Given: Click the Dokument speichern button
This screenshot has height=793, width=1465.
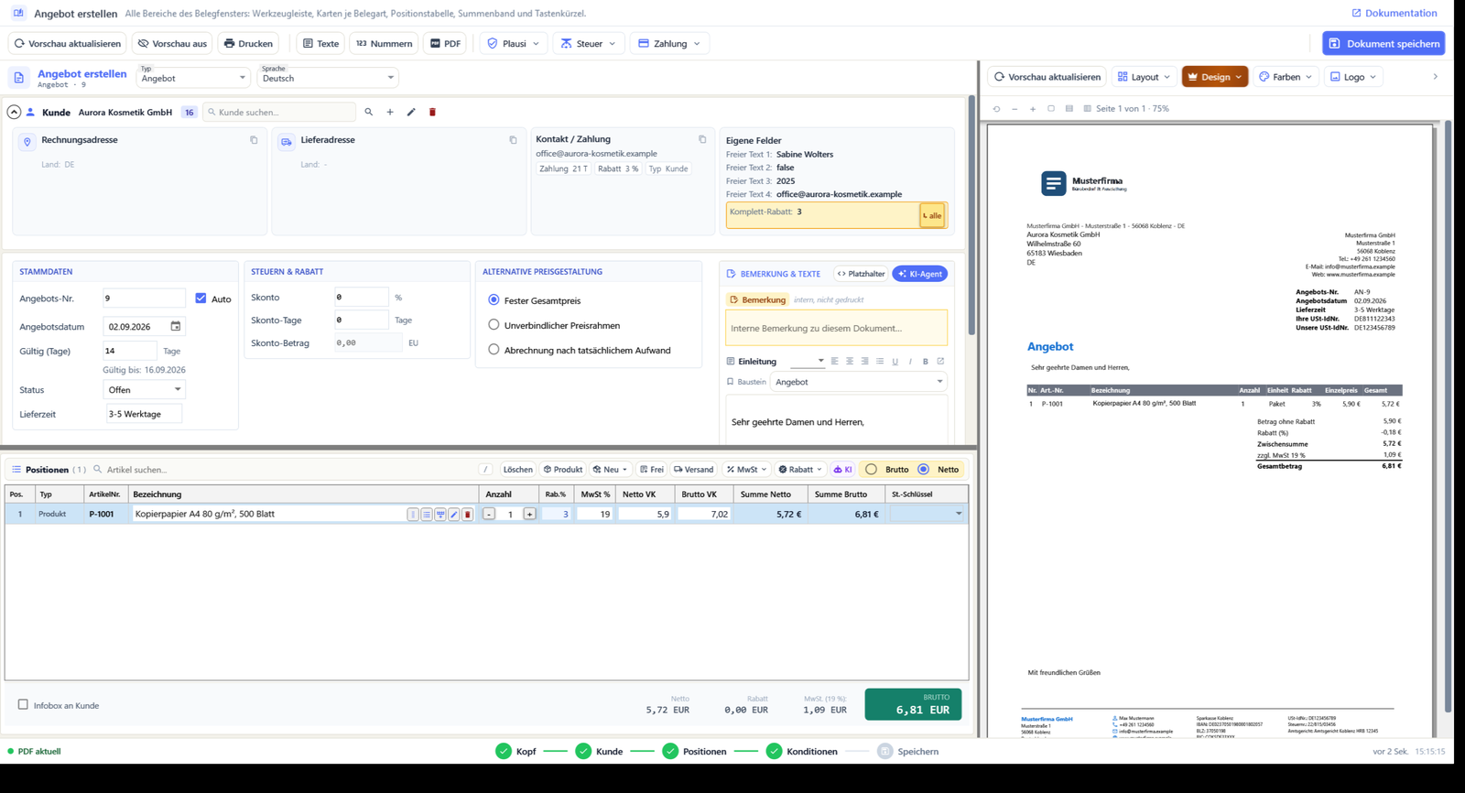Looking at the screenshot, I should (1384, 43).
